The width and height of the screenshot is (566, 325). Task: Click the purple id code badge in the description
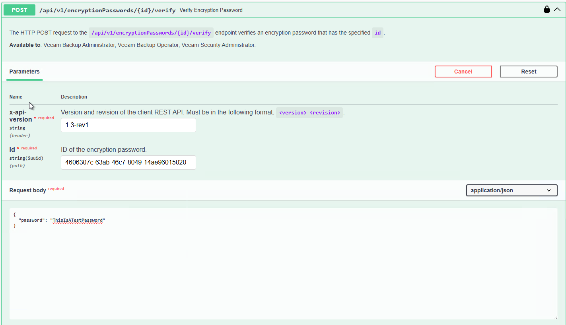tap(377, 33)
